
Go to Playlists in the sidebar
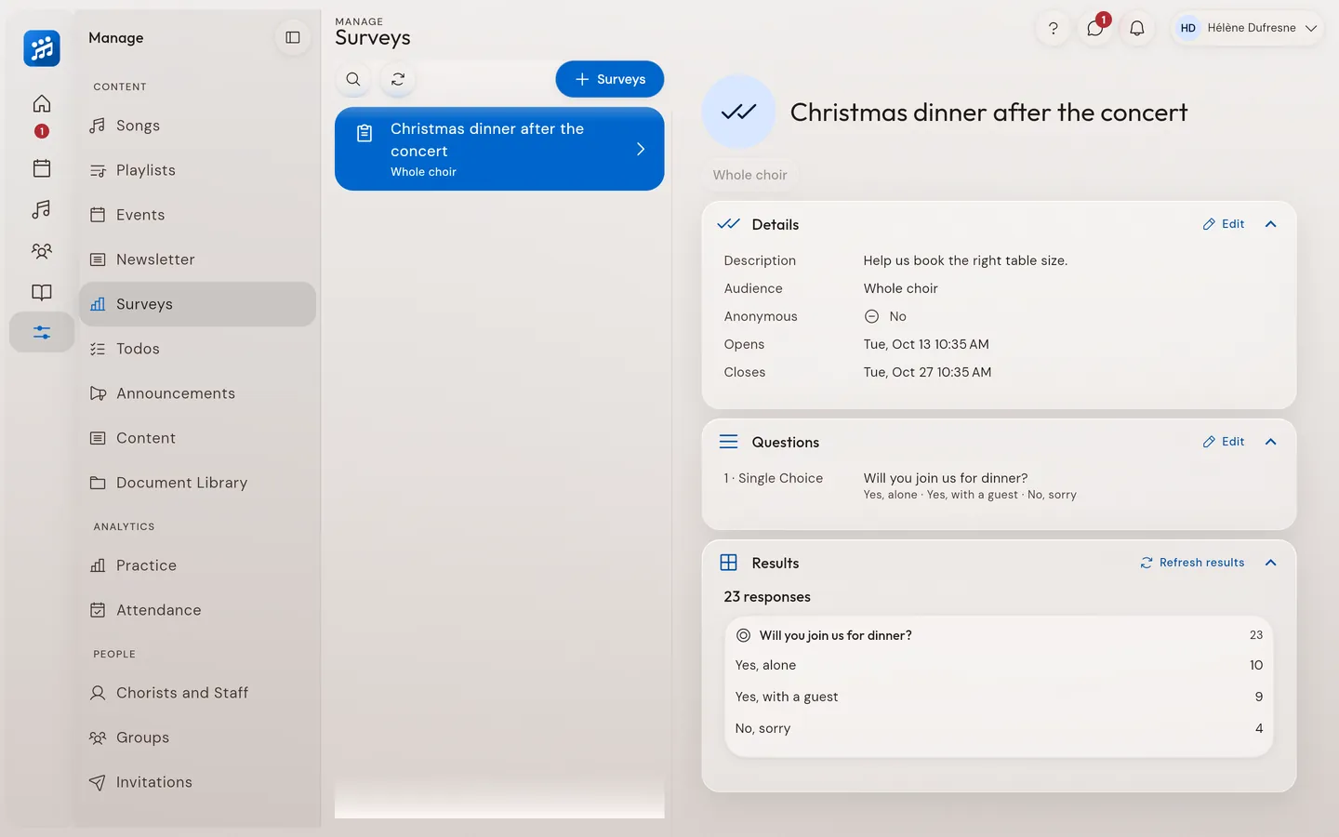(x=197, y=170)
